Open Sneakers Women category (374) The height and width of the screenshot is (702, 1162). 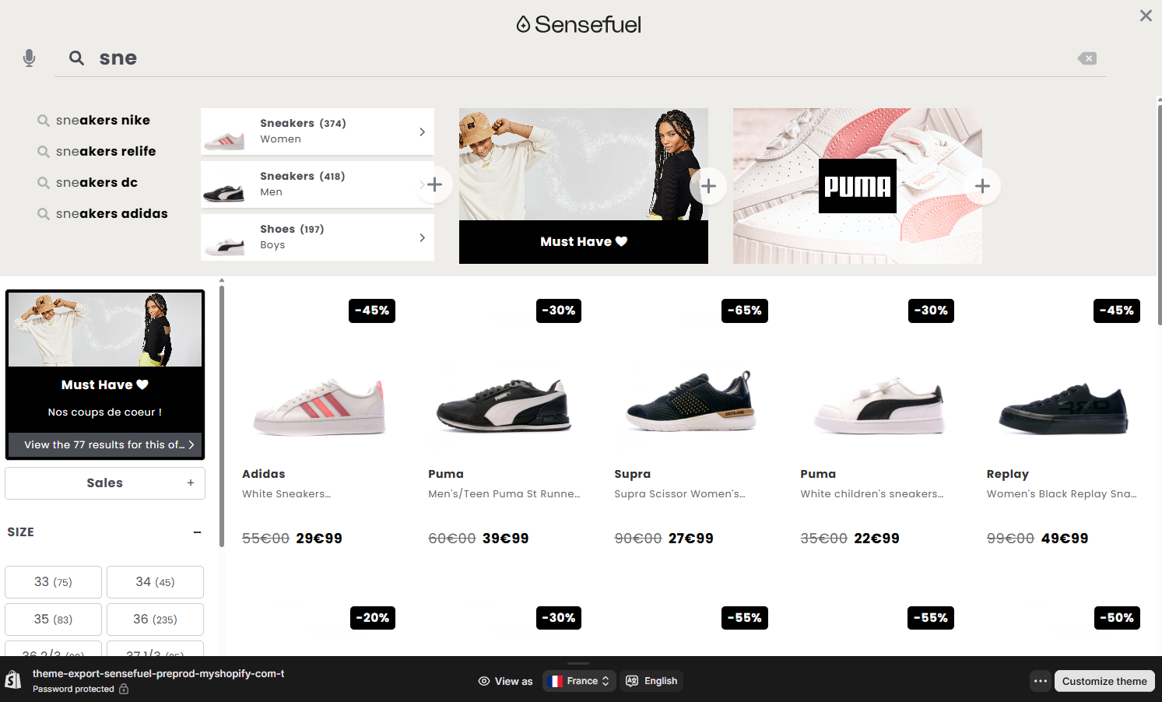pos(318,132)
